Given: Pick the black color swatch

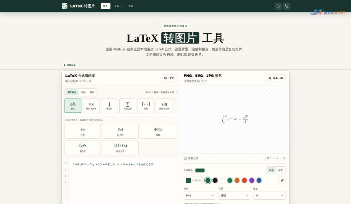Looking at the screenshot, I should point(215,180).
